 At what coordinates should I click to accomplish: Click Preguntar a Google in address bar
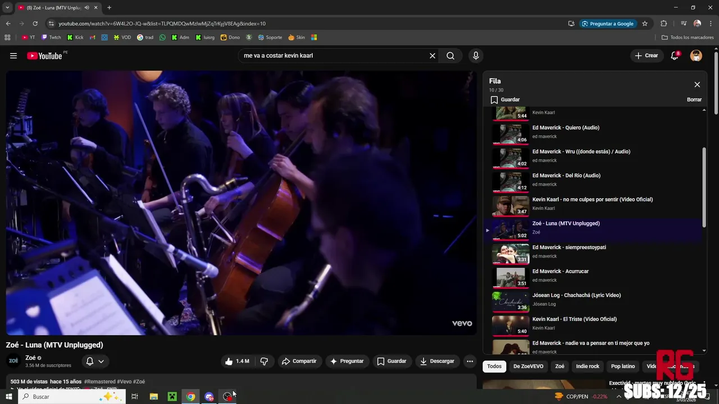pyautogui.click(x=607, y=24)
